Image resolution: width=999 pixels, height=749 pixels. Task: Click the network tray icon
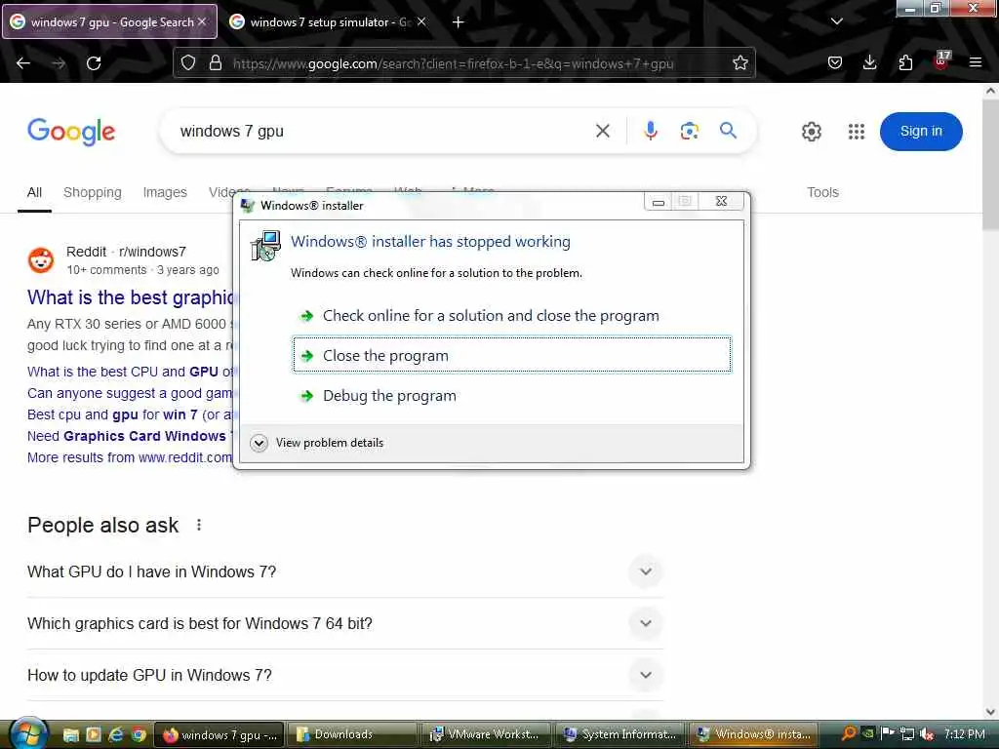point(907,734)
